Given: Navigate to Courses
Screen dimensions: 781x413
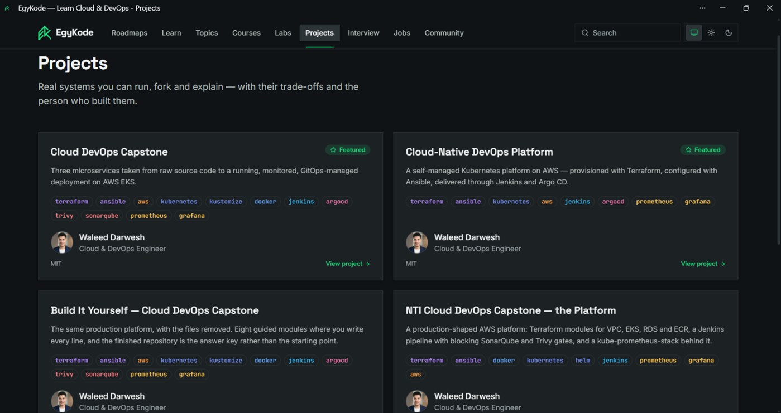Looking at the screenshot, I should click(246, 33).
